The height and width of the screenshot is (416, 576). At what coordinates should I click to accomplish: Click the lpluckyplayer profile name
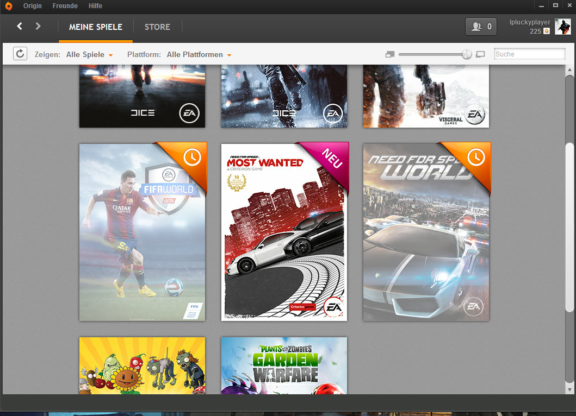pos(529,22)
